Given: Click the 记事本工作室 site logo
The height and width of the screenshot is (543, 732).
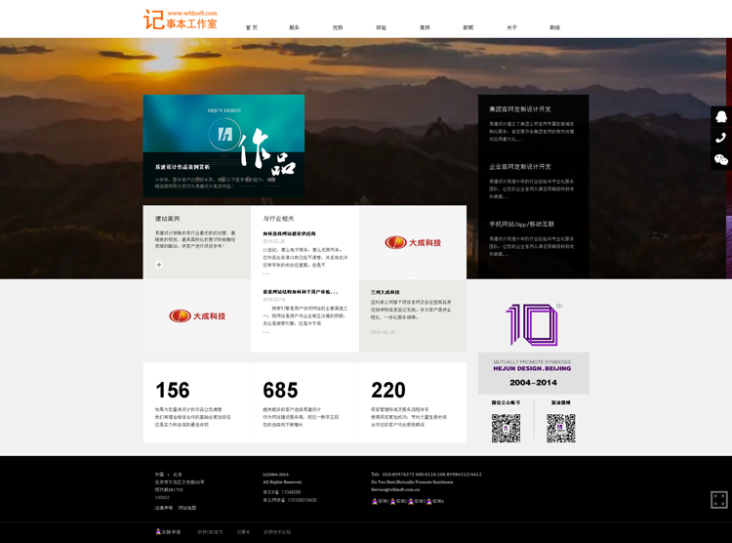Looking at the screenshot, I should pyautogui.click(x=181, y=20).
